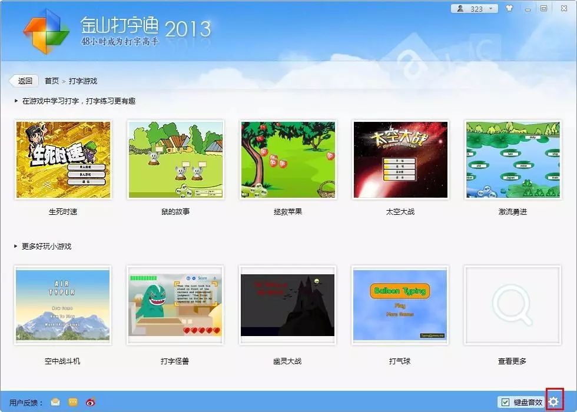
Task: Maximize the 金山打字通 window
Action: (544, 8)
